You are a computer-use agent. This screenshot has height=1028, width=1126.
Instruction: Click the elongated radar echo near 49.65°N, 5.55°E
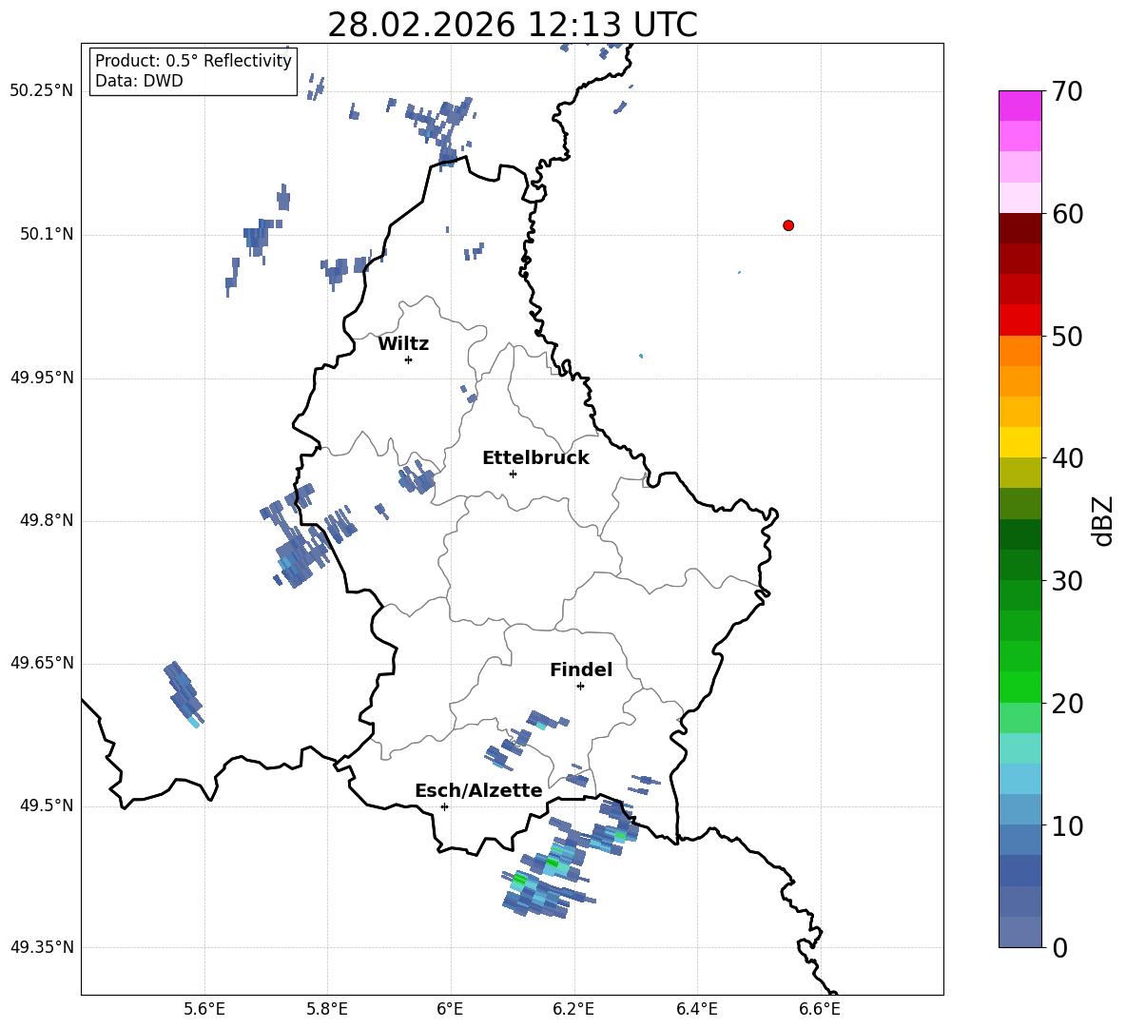tap(184, 695)
